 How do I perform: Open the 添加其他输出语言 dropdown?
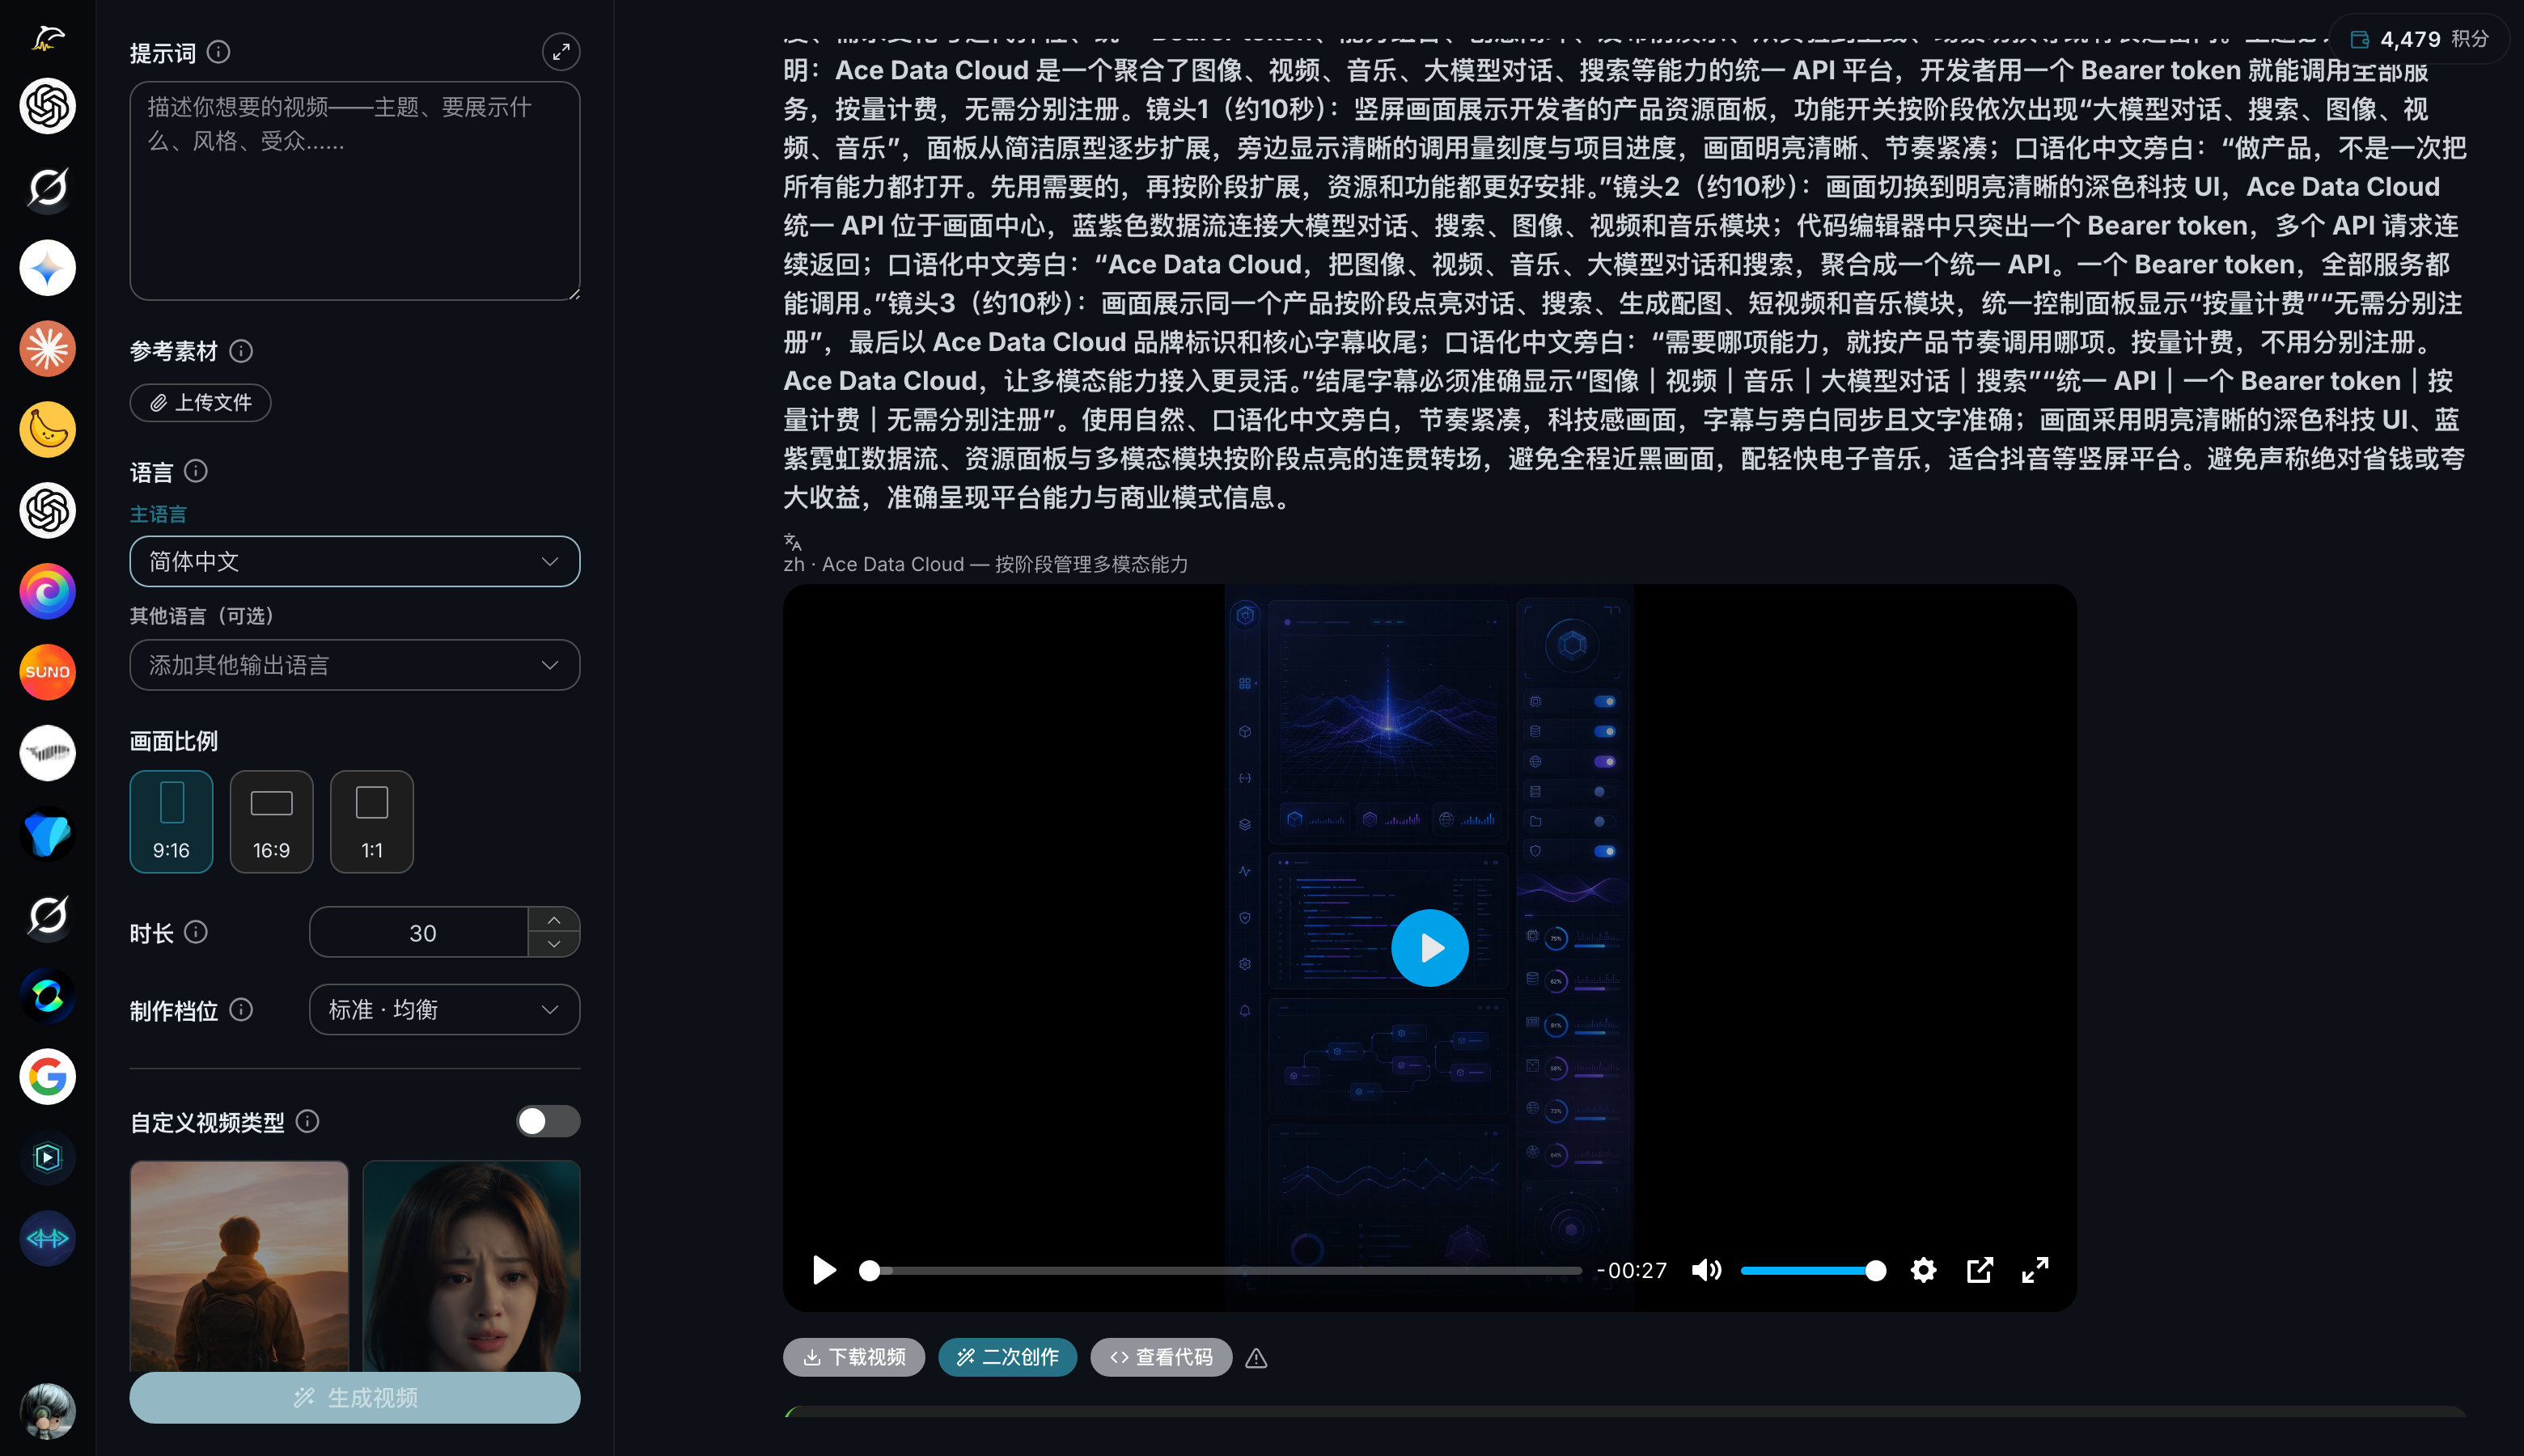tap(355, 665)
